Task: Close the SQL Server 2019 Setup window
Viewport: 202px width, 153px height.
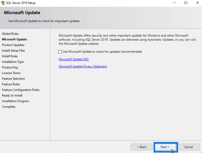Action: tap(197, 3)
